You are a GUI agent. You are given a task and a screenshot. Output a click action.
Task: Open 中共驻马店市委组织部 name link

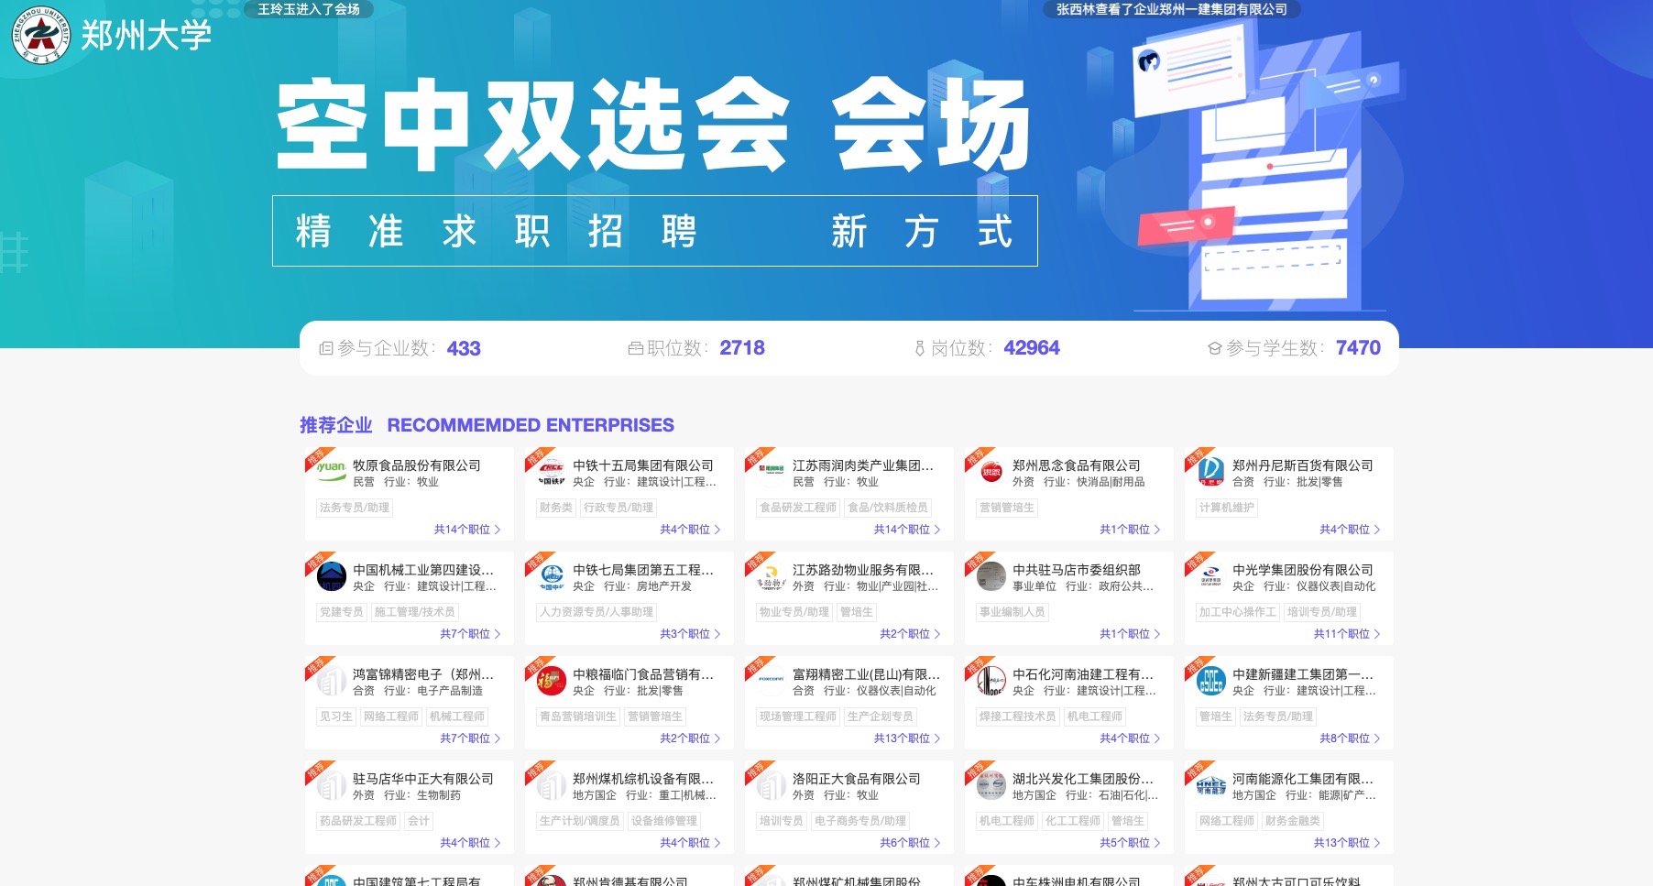coord(1077,570)
